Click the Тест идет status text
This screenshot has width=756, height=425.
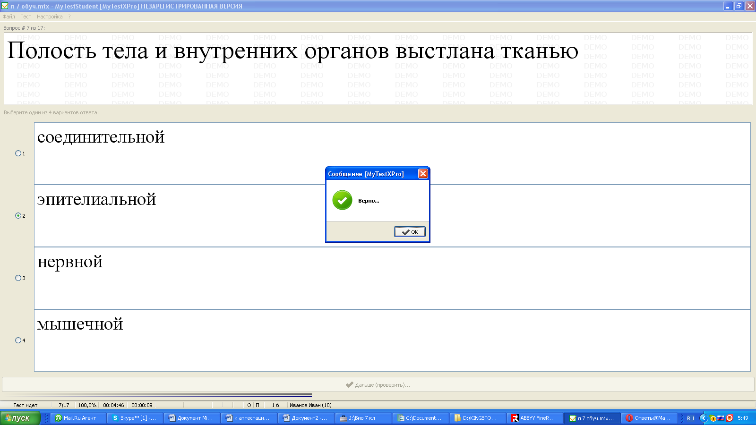coord(25,405)
